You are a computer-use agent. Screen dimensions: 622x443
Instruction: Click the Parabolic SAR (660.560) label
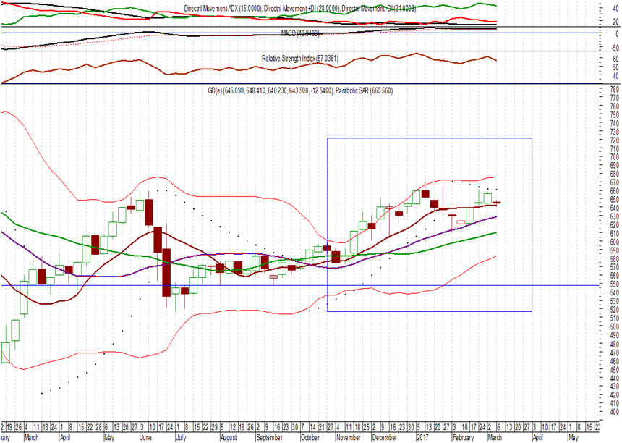364,91
